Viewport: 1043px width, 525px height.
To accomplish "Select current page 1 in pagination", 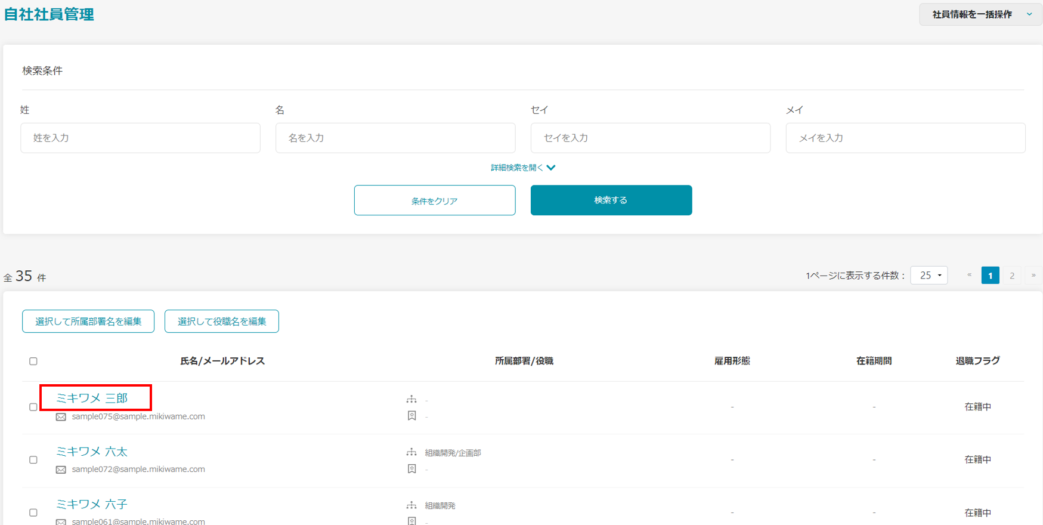I will [x=990, y=275].
